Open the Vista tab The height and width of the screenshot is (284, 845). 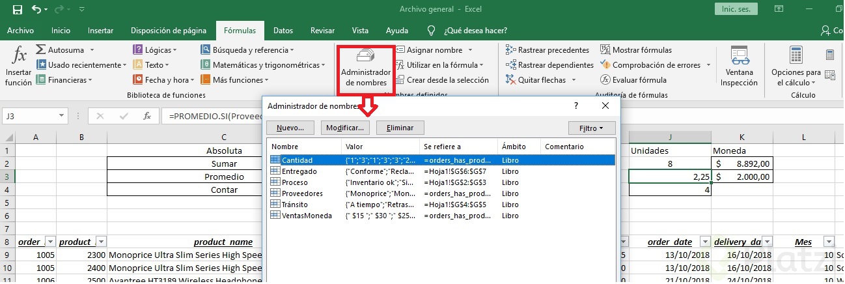point(360,30)
